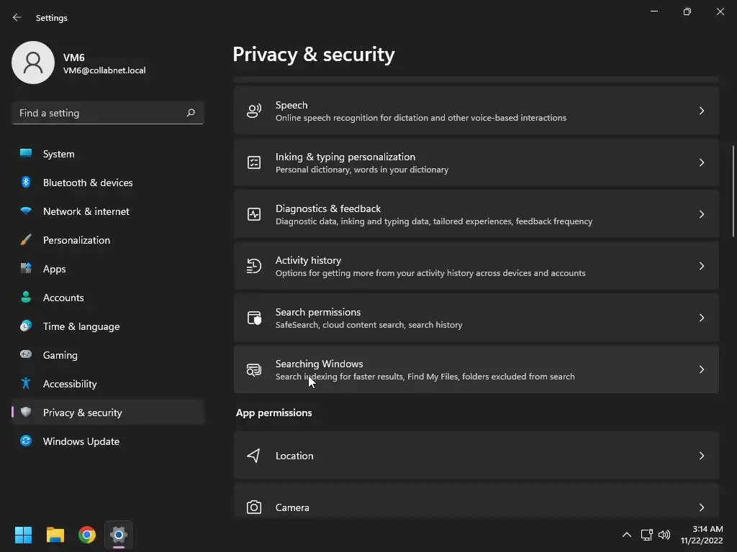The image size is (737, 552).
Task: Expand Searching Windows with its chevron
Action: click(x=702, y=369)
